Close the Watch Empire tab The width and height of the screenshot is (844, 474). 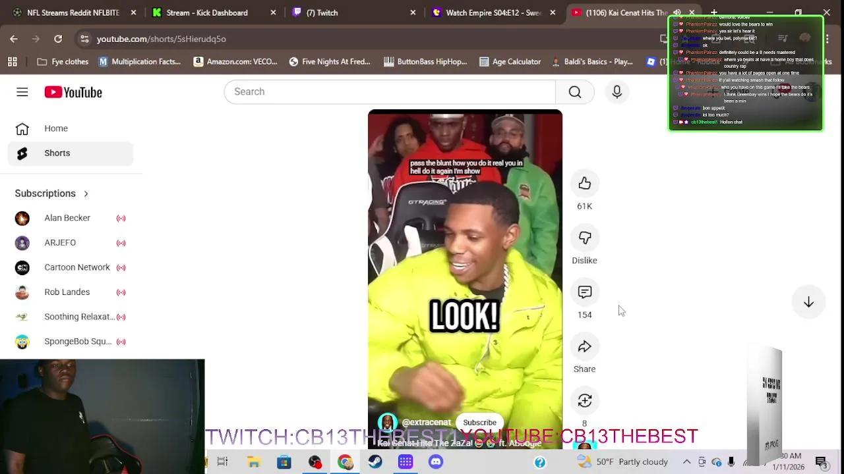[553, 13]
